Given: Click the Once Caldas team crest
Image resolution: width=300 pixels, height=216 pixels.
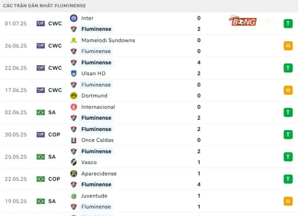Looking at the screenshot, I should tap(74, 140).
